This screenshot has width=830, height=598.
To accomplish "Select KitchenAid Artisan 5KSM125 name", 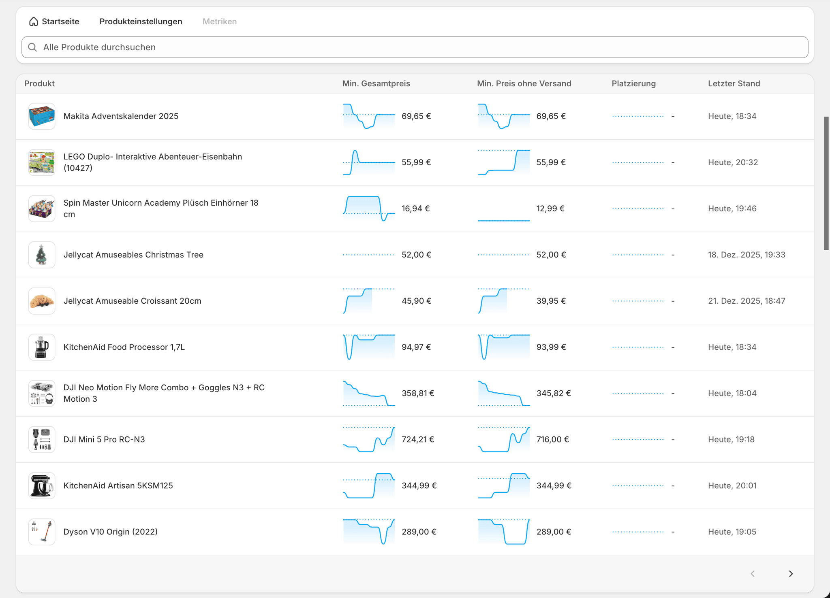I will pyautogui.click(x=118, y=485).
